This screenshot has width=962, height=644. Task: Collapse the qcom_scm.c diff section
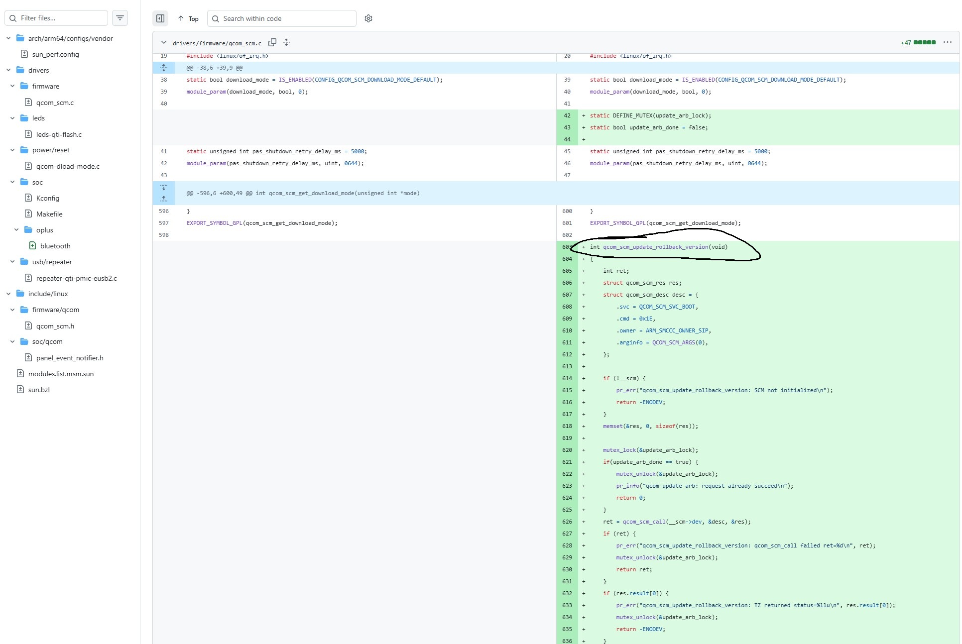164,42
